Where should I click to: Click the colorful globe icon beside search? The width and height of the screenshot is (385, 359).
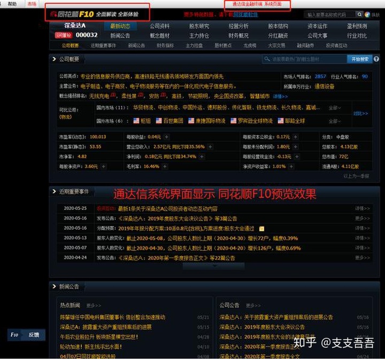tap(367, 15)
